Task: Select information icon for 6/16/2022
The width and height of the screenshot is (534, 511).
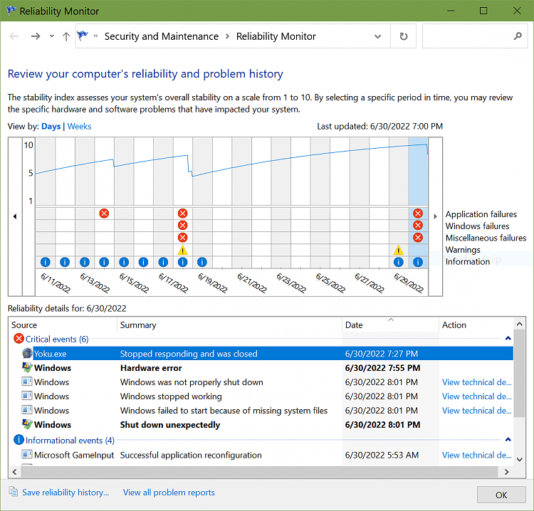Action: click(143, 262)
